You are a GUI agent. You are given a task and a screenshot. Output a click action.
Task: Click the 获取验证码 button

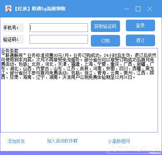pyautogui.click(x=105, y=26)
